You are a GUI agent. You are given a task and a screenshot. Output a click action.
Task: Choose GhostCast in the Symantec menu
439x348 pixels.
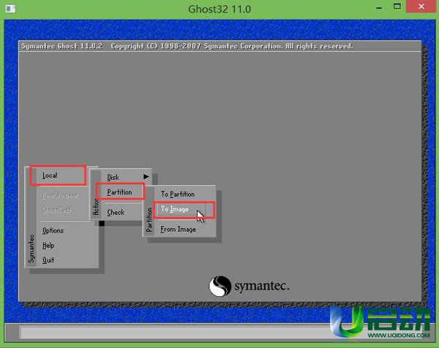(57, 210)
